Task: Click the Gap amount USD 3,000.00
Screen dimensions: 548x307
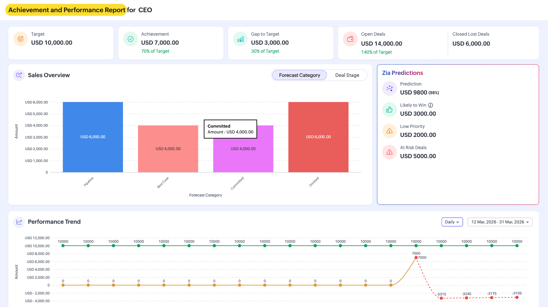Action: click(270, 43)
